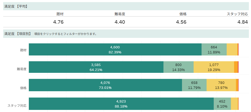The image size is (251, 112).
Task: Select the yellow 780 bar segment
Action: pyautogui.click(x=221, y=85)
